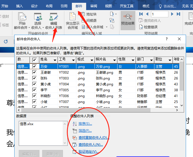Switch to the 开发工具 (Developer) tab
193x157 pixels.
[127, 6]
